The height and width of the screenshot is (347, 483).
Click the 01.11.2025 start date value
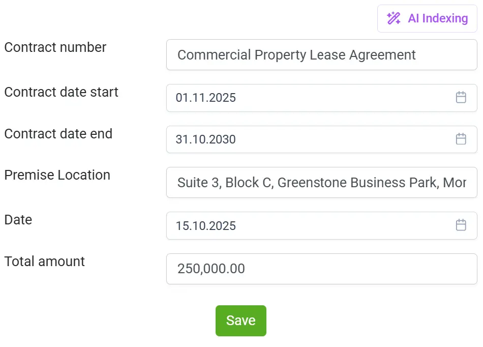206,98
